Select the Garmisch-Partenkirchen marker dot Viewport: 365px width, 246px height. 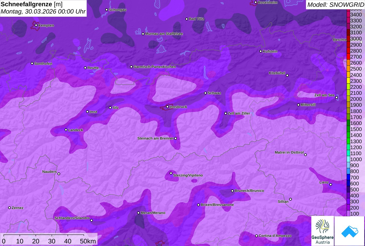(x=131, y=67)
